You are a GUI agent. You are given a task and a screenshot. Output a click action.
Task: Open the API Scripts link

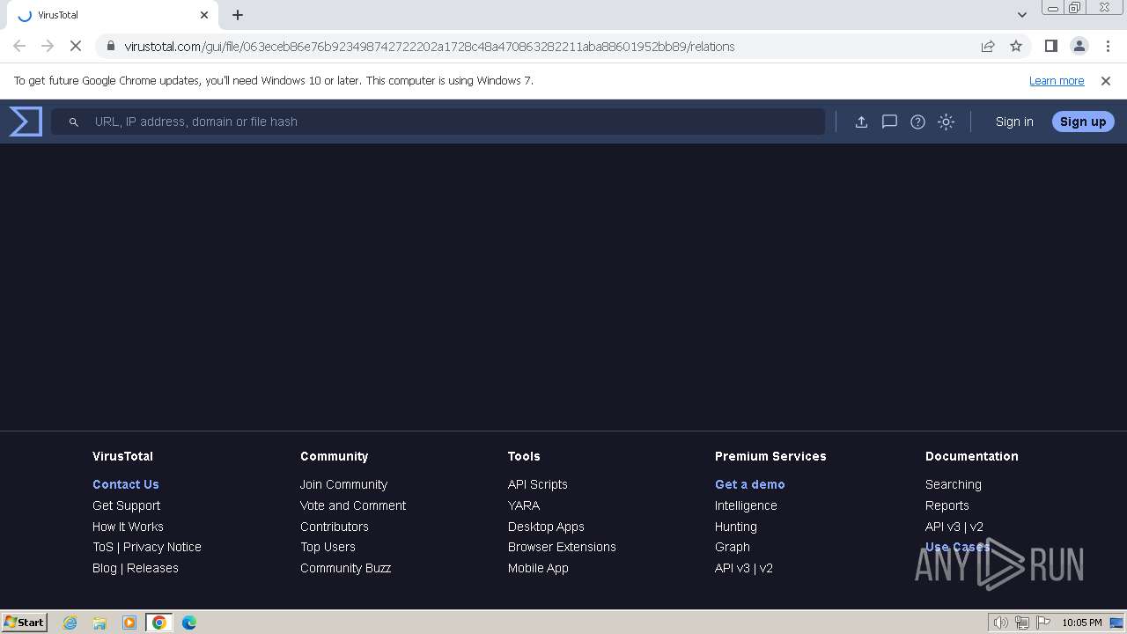click(538, 484)
